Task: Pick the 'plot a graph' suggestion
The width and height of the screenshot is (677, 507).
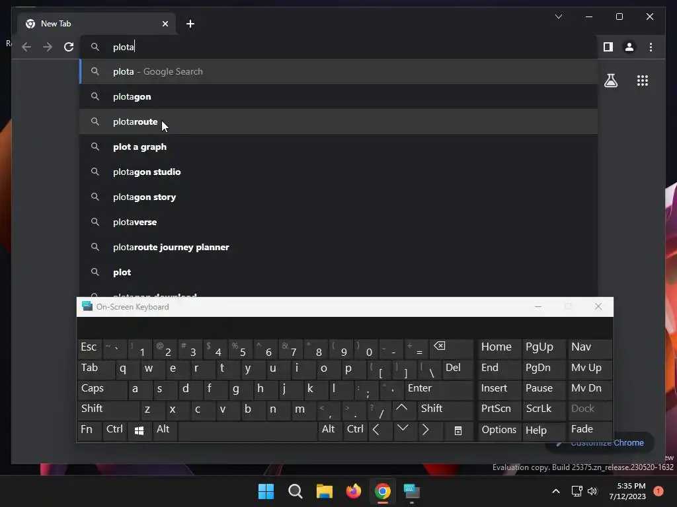Action: coord(338,147)
